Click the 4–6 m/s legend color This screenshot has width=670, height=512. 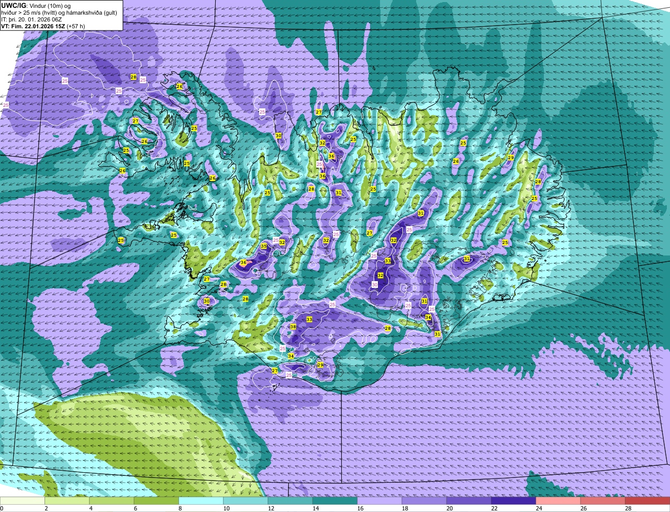111,501
